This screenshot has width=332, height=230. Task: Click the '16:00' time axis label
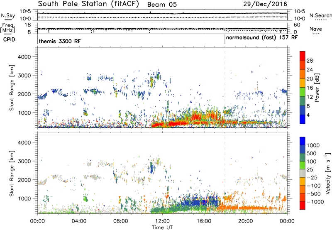pos(204,221)
